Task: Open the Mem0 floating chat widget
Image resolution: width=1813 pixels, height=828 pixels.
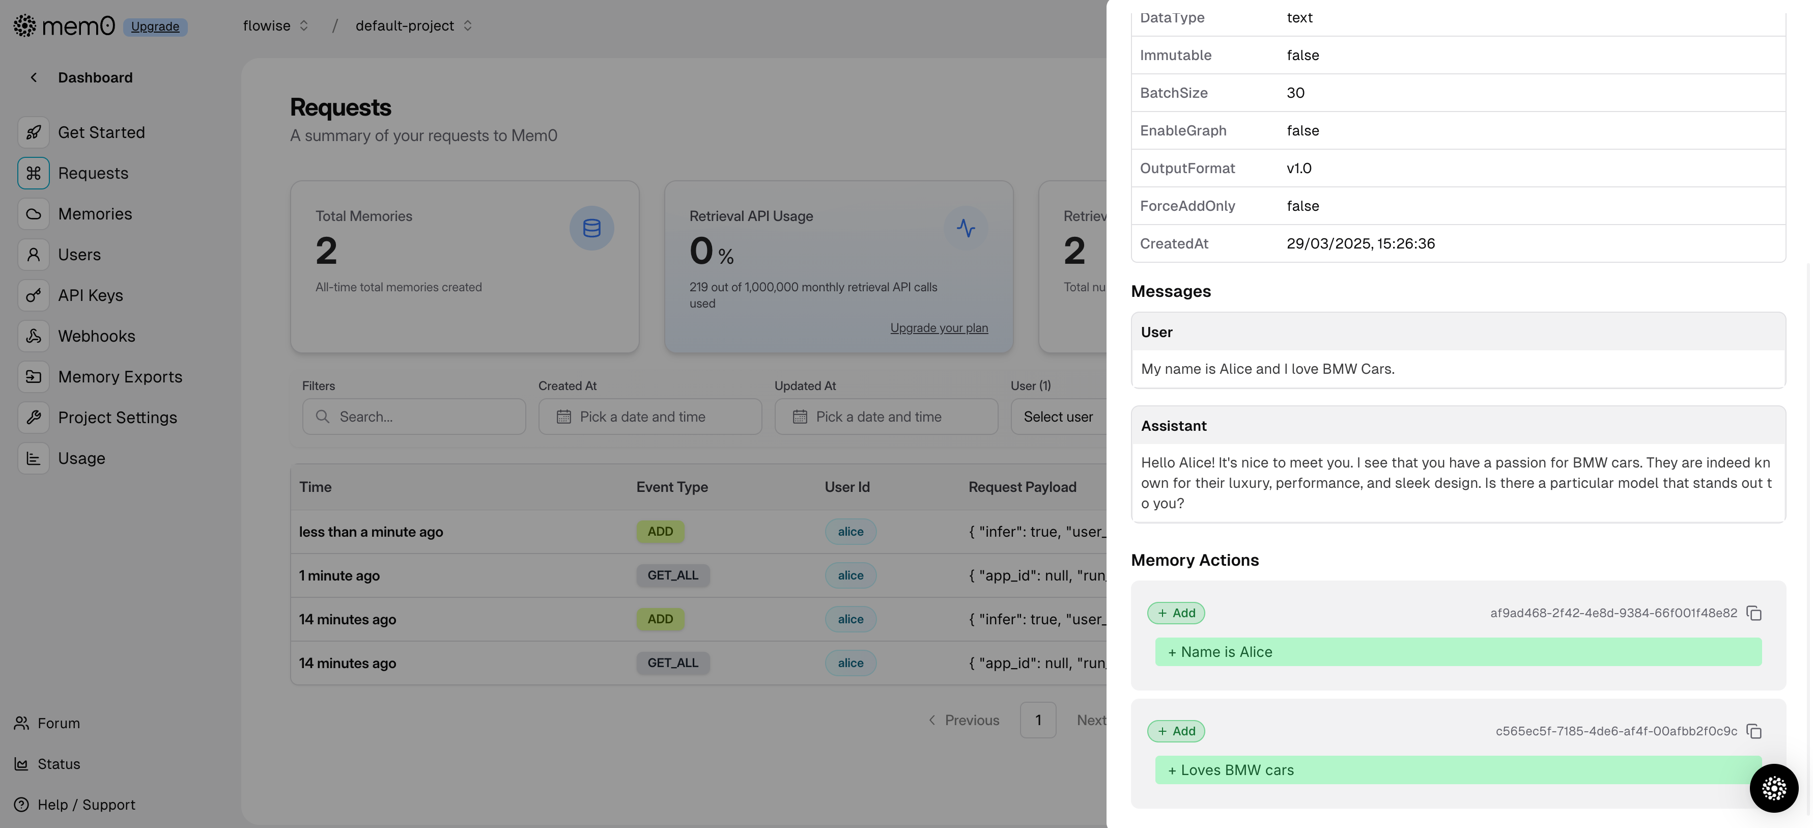Action: click(1774, 788)
